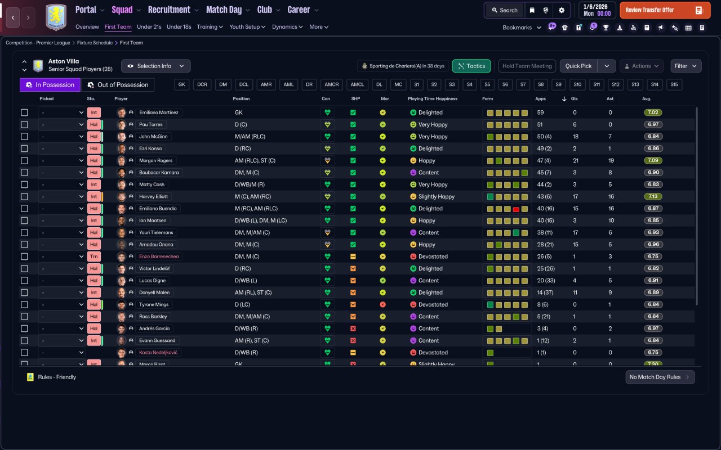The image size is (721, 450).
Task: Check the box for Youri Tielemans
Action: point(24,232)
